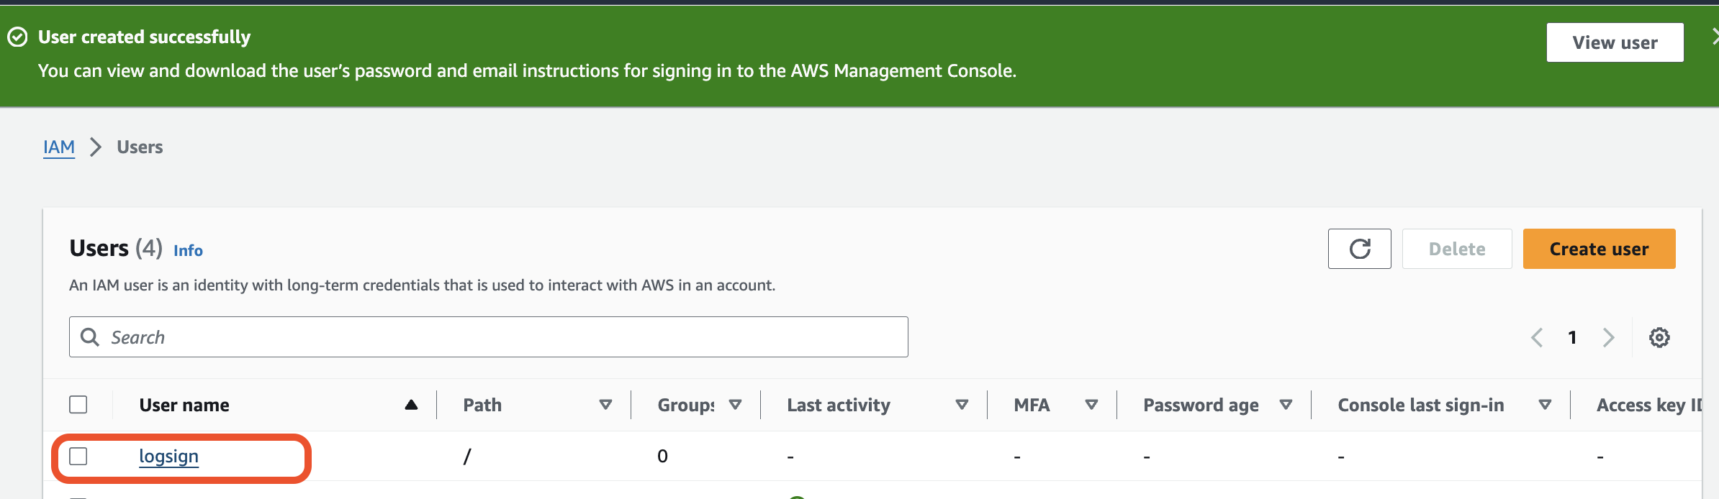Click the User name column header

184,405
